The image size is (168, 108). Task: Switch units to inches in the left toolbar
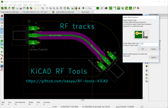click(2, 26)
